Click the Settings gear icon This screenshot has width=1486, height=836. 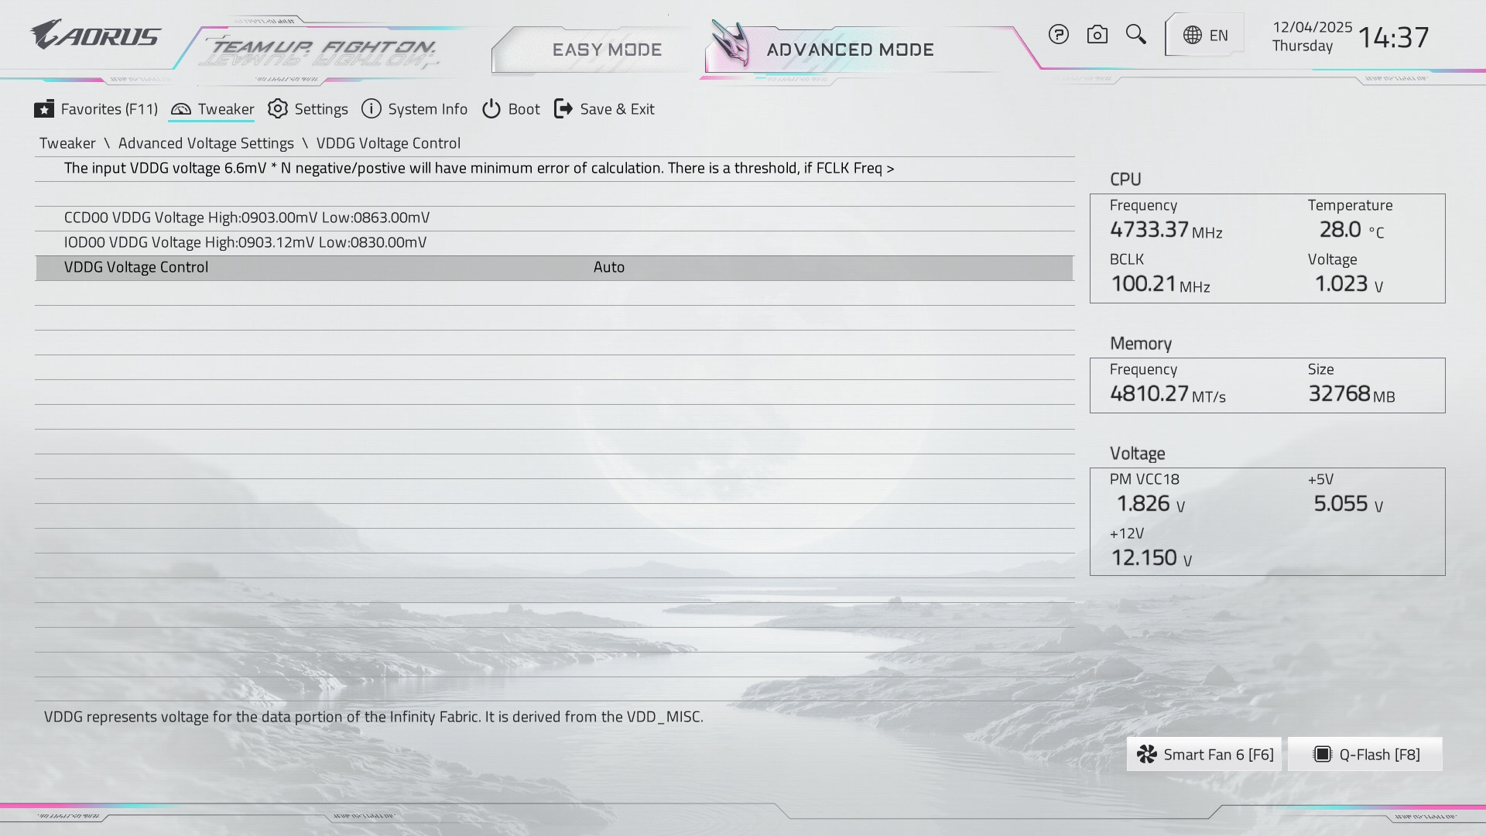[278, 109]
